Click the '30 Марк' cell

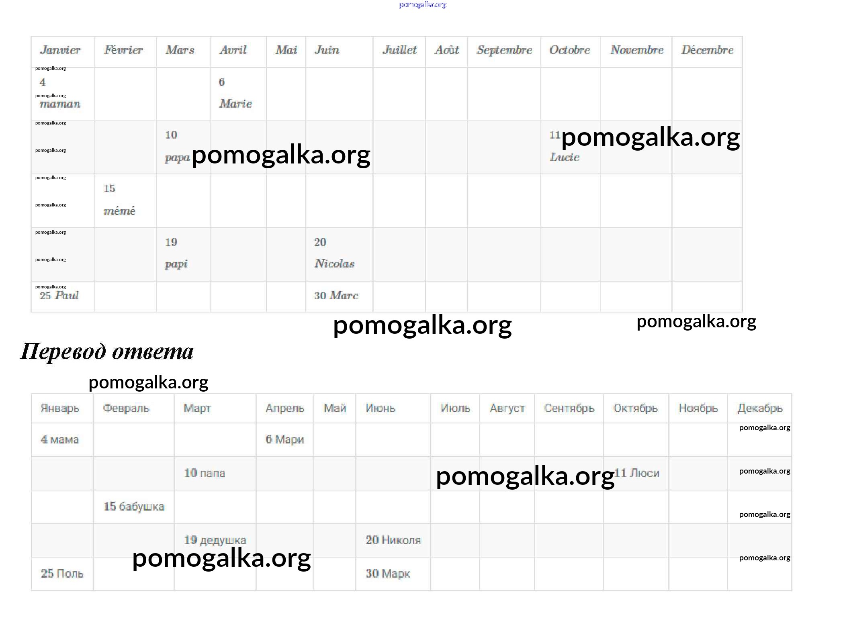coord(388,574)
